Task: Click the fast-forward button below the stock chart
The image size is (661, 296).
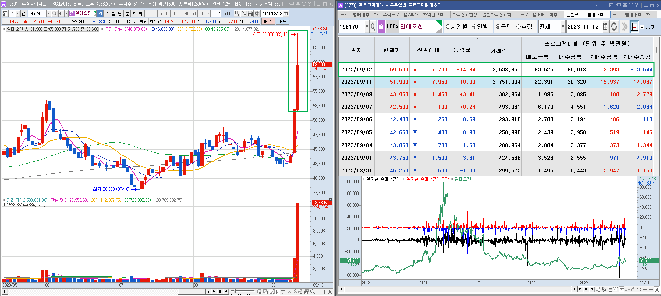Action: click(226, 292)
